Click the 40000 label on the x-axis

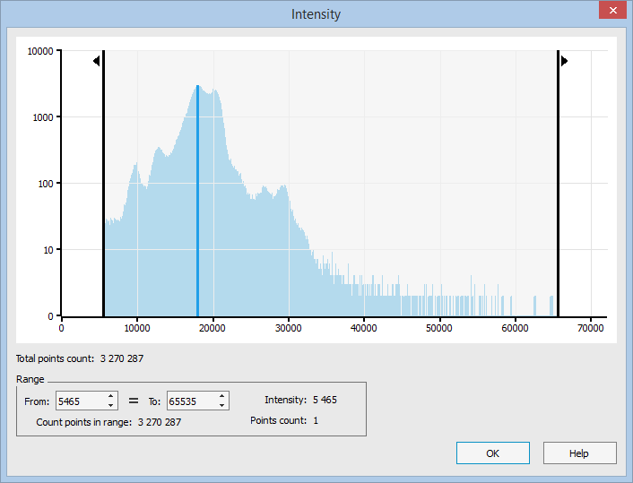(x=363, y=329)
